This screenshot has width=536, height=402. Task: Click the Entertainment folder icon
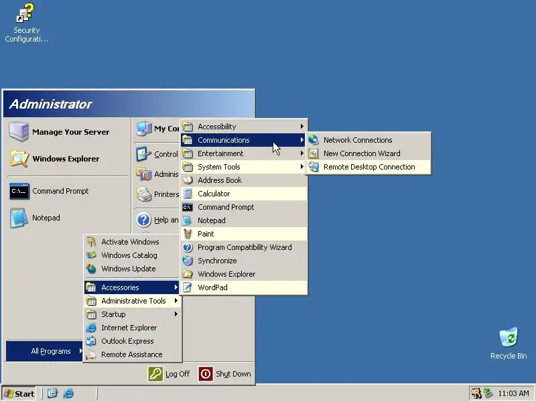[188, 153]
